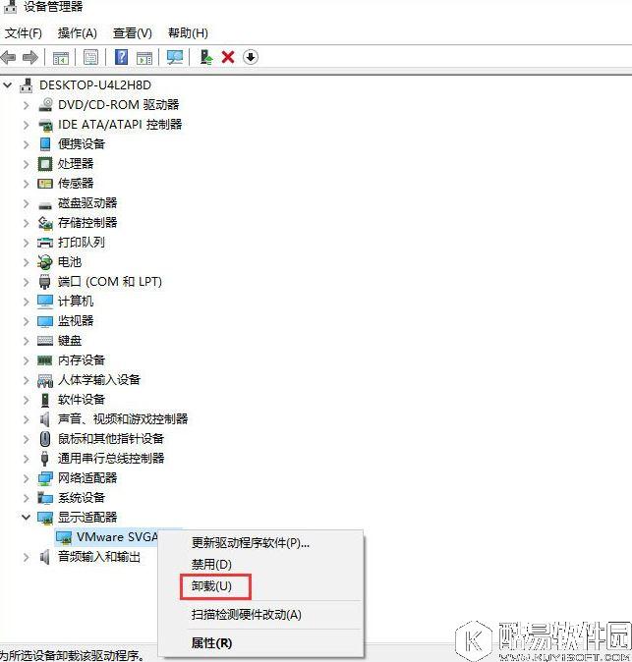The height and width of the screenshot is (662, 632).
Task: Select the 处理器 tree row text
Action: click(76, 164)
